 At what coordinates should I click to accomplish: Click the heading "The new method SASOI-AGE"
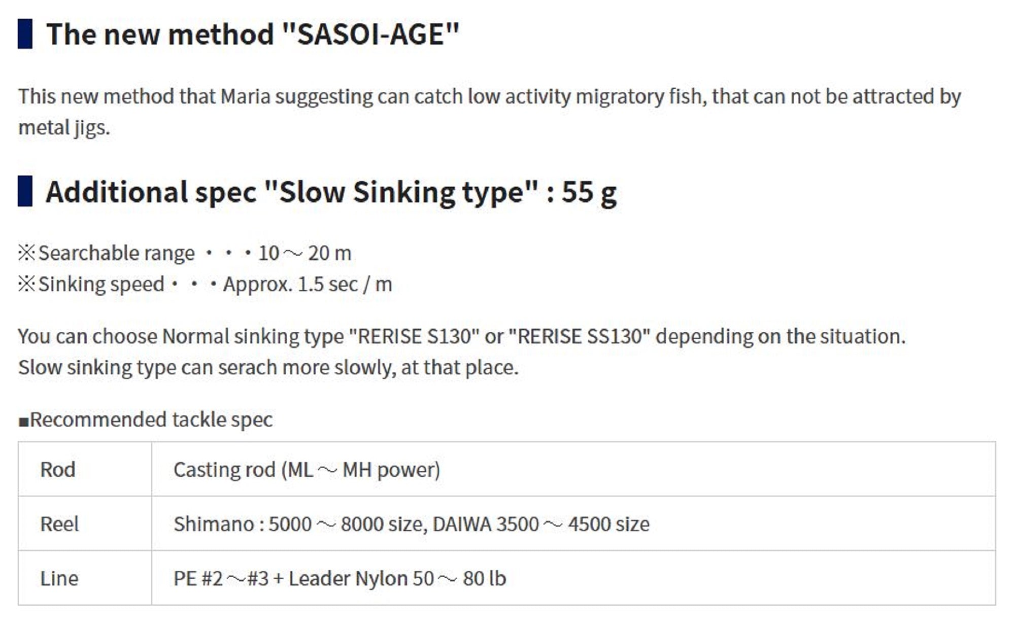(x=253, y=34)
